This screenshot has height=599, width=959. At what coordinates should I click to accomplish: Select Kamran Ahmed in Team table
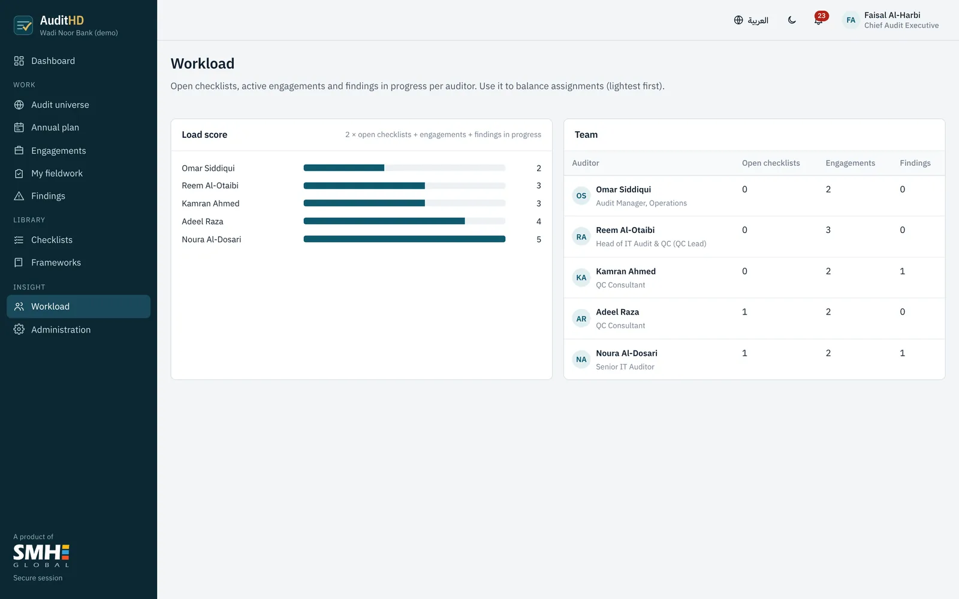[754, 278]
